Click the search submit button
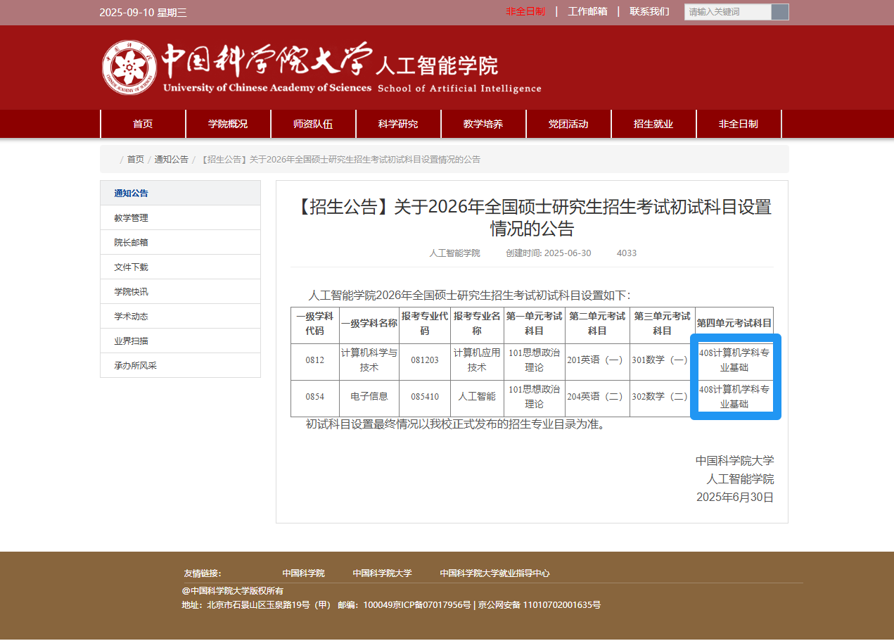The image size is (894, 641). (x=779, y=12)
